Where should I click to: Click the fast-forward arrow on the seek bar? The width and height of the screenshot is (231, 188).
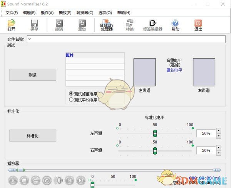[x=217, y=170]
